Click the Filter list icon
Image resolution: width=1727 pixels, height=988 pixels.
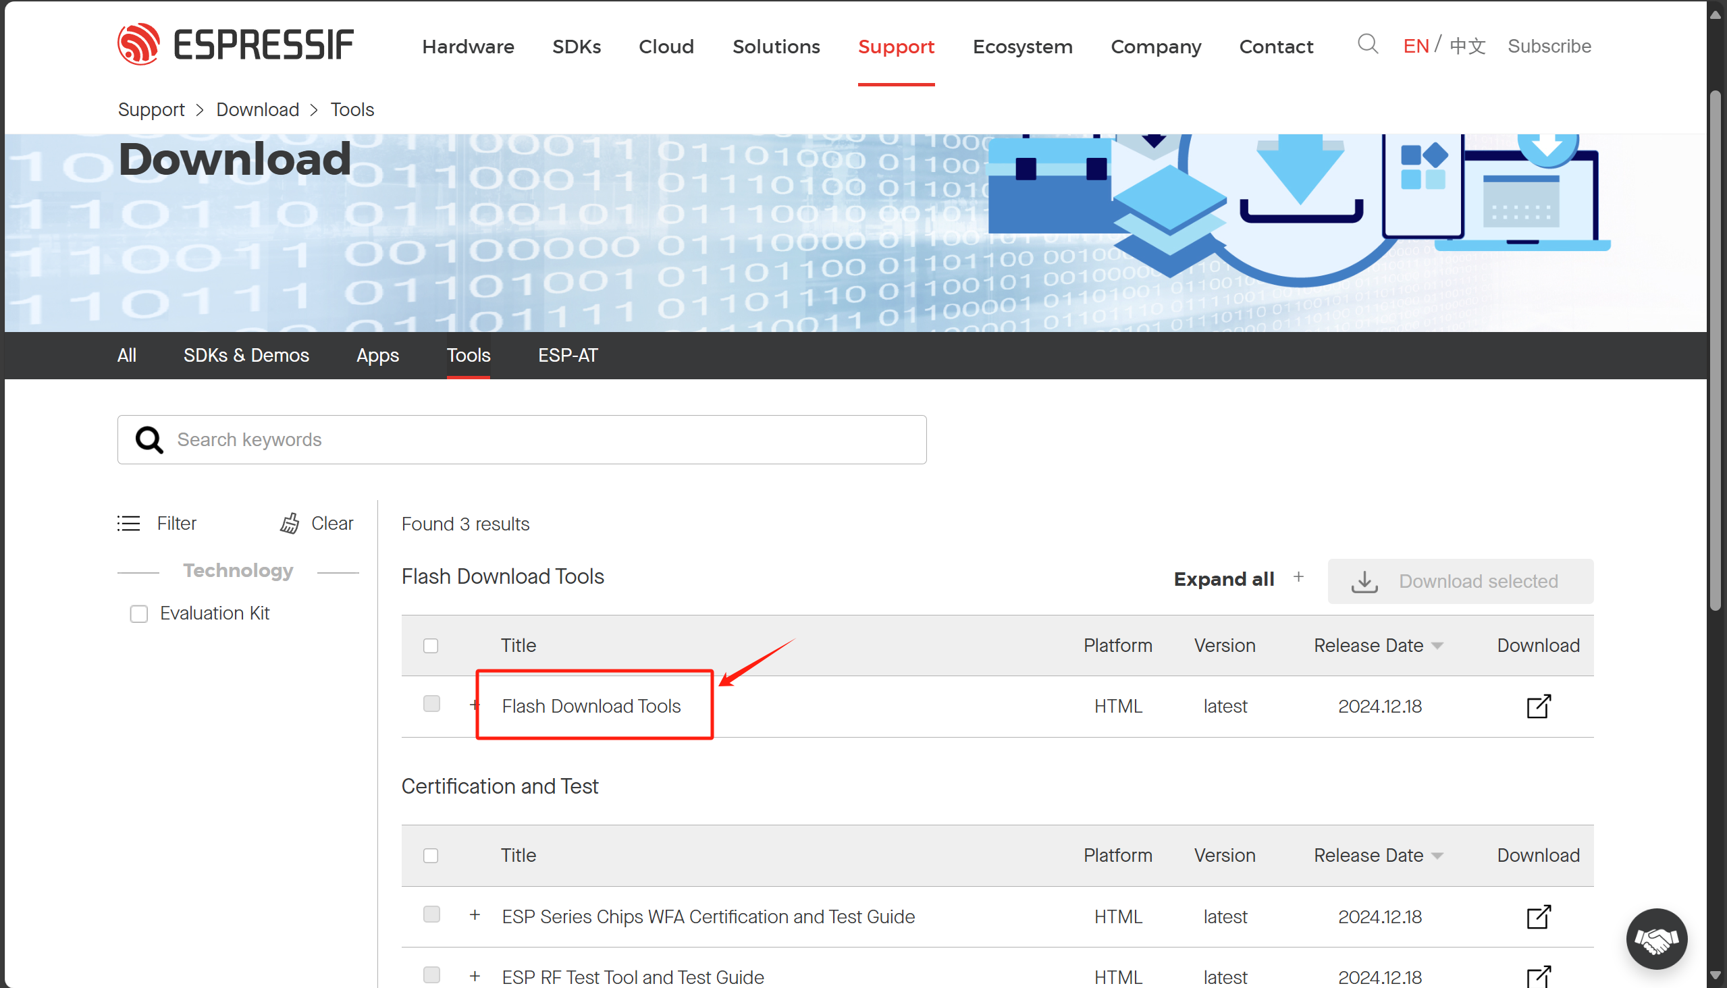(x=128, y=523)
